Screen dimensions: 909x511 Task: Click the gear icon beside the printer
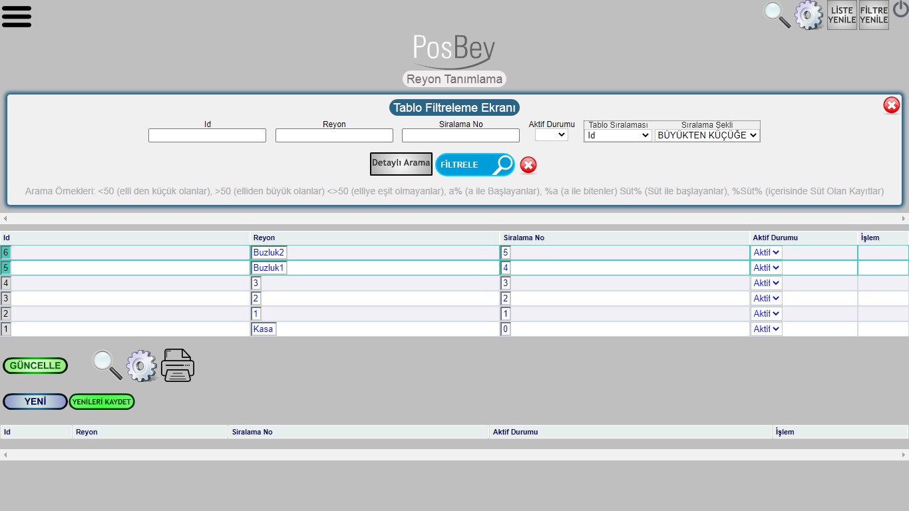tap(142, 365)
